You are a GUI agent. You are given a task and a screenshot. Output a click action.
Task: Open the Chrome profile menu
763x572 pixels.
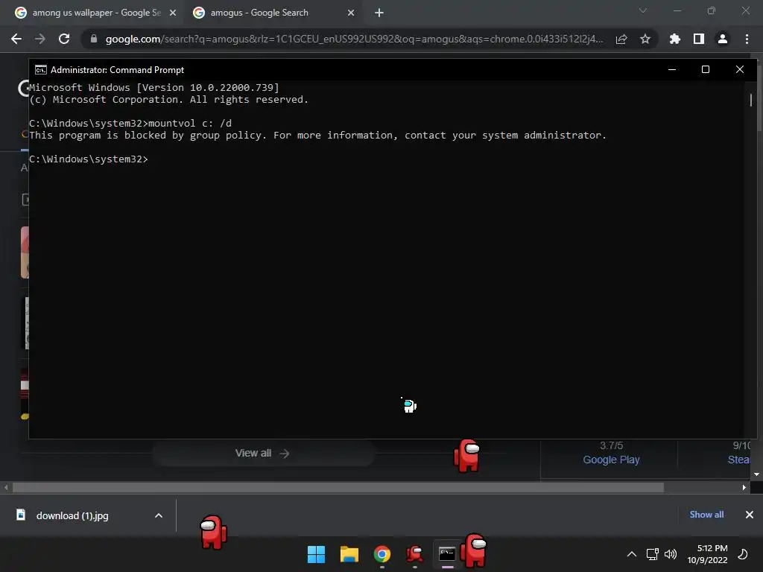coord(723,39)
